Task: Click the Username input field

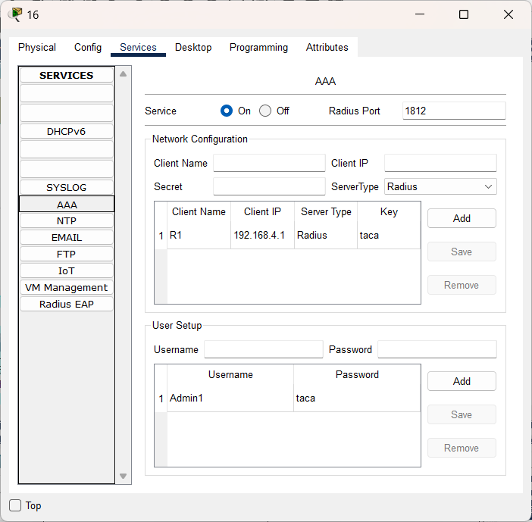Action: pyautogui.click(x=263, y=349)
